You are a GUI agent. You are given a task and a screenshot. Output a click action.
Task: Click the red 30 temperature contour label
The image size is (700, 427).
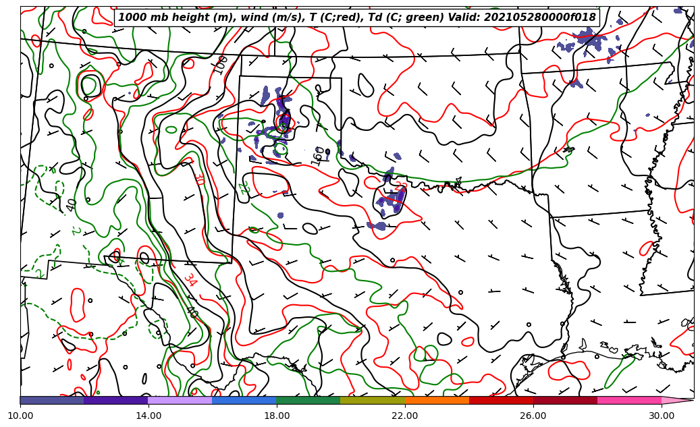(x=198, y=179)
